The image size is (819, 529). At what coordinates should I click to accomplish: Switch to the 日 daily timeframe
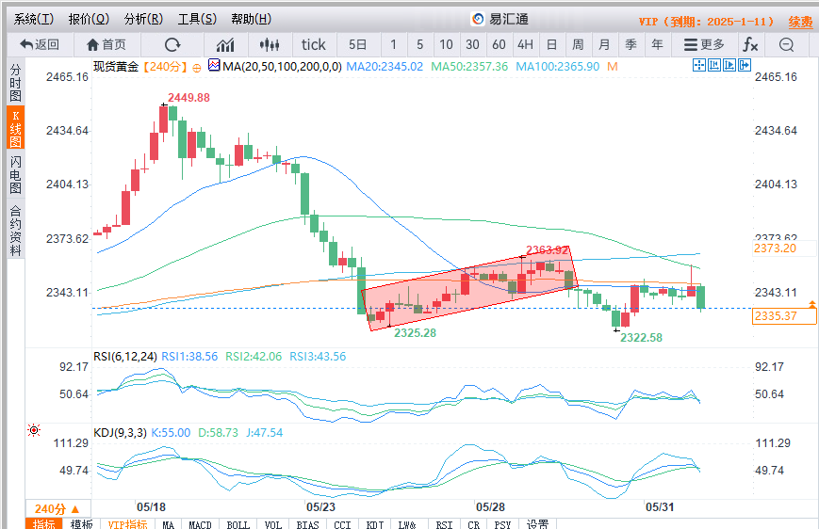pos(551,44)
